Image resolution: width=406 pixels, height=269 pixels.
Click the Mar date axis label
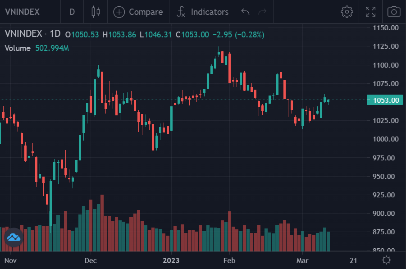coord(302,260)
